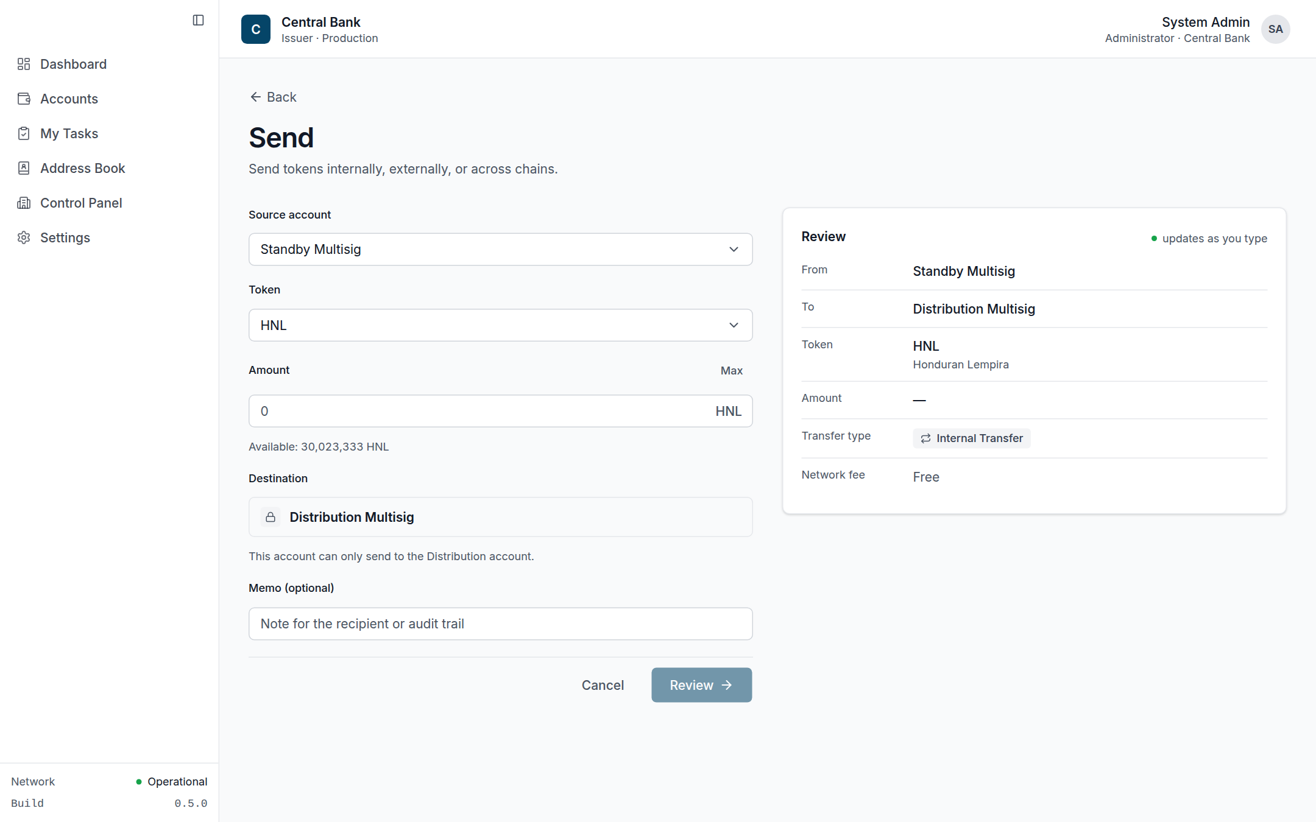Click 'Standby Multisig' in the Review panel
1316x822 pixels.
tap(963, 271)
